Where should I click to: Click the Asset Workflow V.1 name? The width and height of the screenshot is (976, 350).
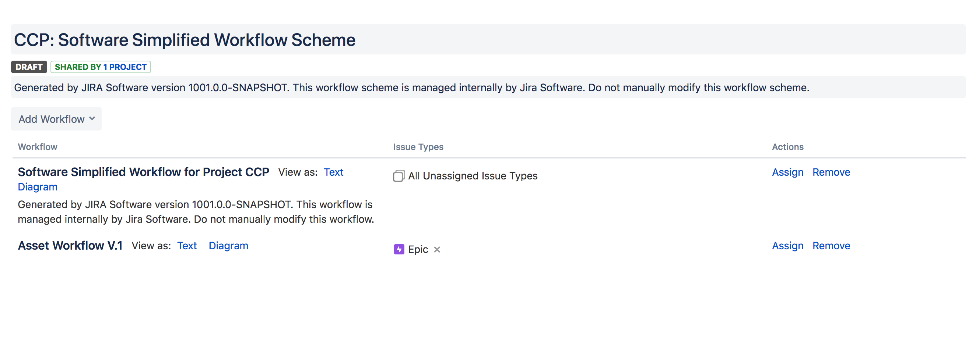[x=70, y=246]
